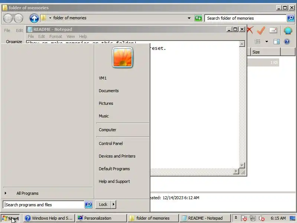
Task: Click Organize in Explorer toolbar
Action: point(14,42)
